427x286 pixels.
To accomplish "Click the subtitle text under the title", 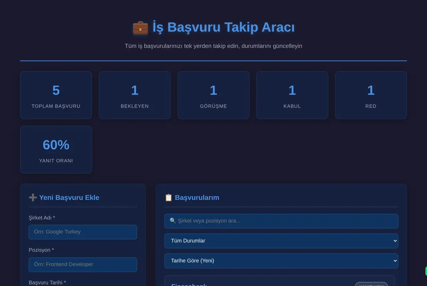I will click(213, 46).
